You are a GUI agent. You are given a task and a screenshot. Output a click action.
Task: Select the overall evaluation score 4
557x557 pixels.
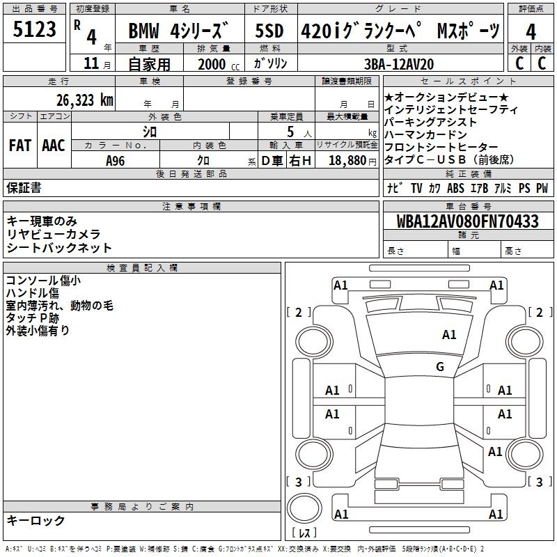(531, 31)
